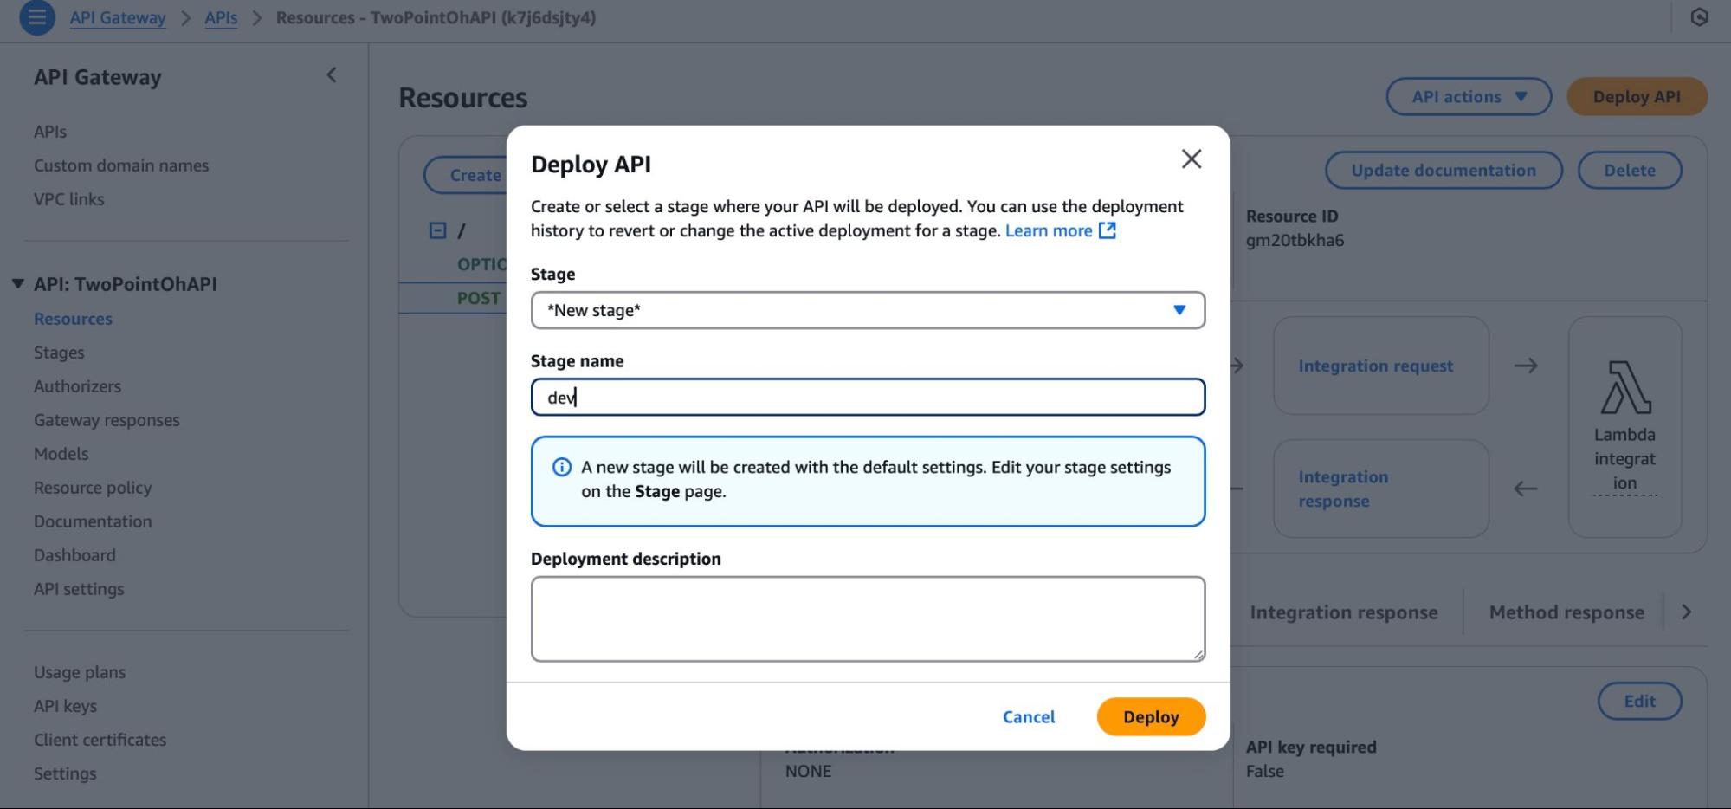Viewport: 1731px width, 809px height.
Task: Open Models in the sidebar
Action: coord(61,454)
